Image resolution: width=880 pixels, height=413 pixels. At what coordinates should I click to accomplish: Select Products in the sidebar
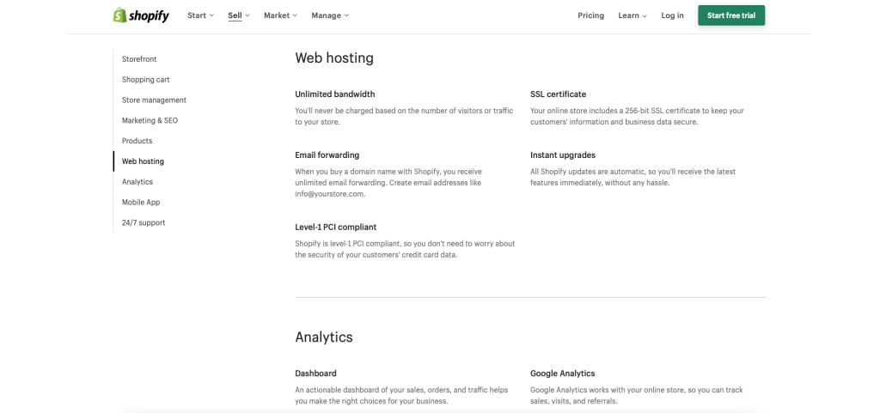click(x=137, y=141)
